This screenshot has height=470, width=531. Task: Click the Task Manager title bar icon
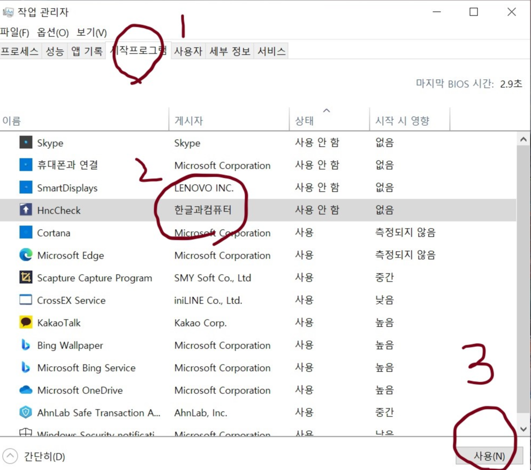coord(8,12)
